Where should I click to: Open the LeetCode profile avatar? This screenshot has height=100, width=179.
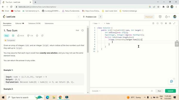tap(175, 17)
